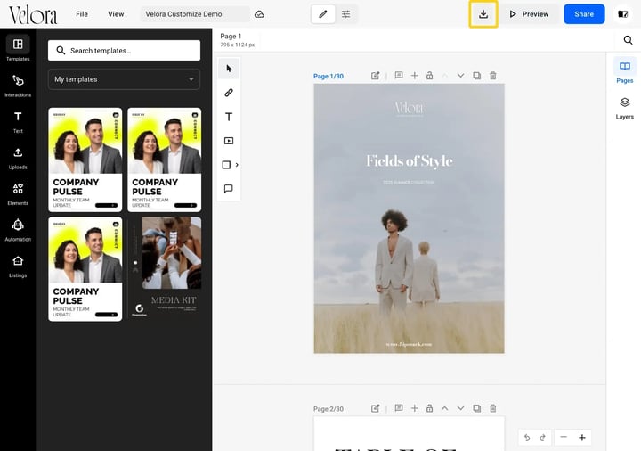
Task: Zoom out with the minus button
Action: click(564, 437)
